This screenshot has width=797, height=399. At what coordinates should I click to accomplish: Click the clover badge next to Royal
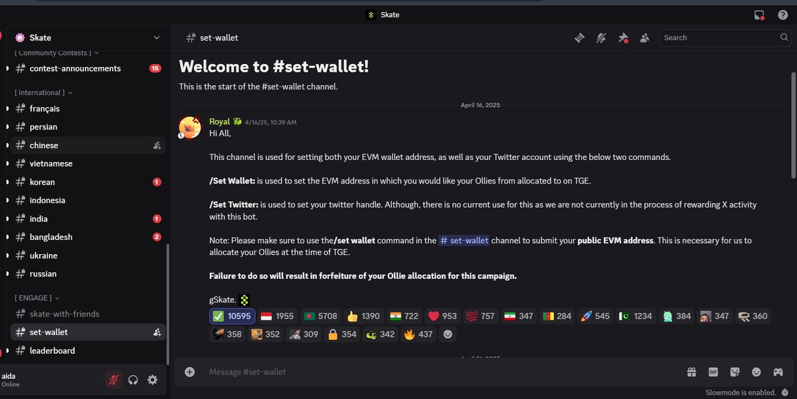[237, 121]
